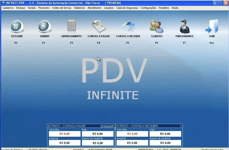Viewport: 229px width, 150px height.
Task: Open the Ordem de Serviço menu
Action: pyautogui.click(x=62, y=8)
